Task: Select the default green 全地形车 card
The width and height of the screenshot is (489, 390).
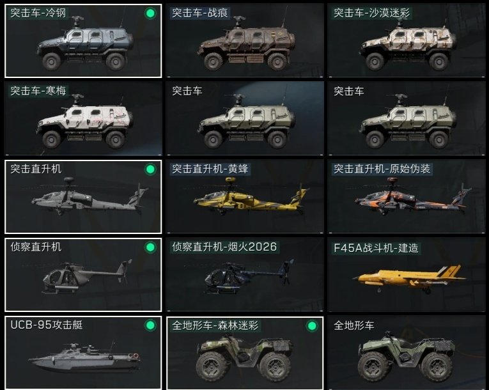Action: tap(407, 353)
